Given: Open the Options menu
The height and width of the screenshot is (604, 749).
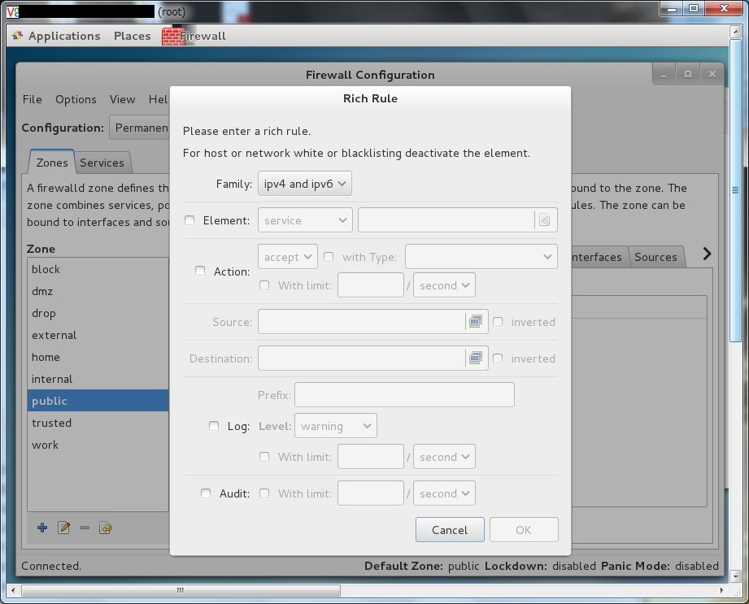Looking at the screenshot, I should [76, 99].
